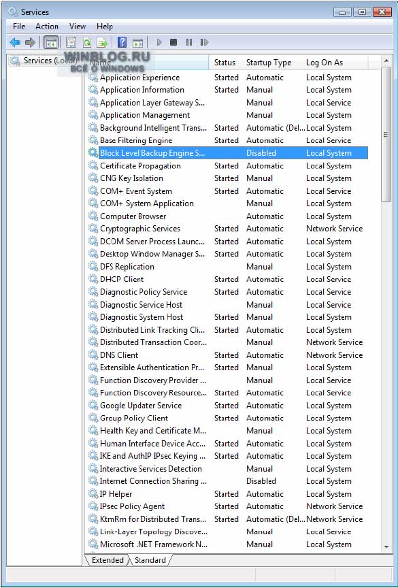Start the service with the Play icon
The width and height of the screenshot is (398, 588).
(x=159, y=42)
